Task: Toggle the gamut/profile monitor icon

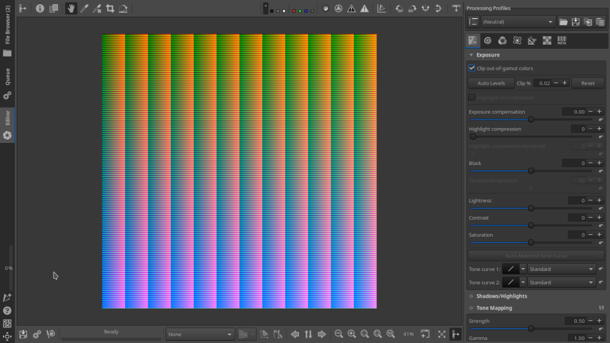Action: [381, 8]
